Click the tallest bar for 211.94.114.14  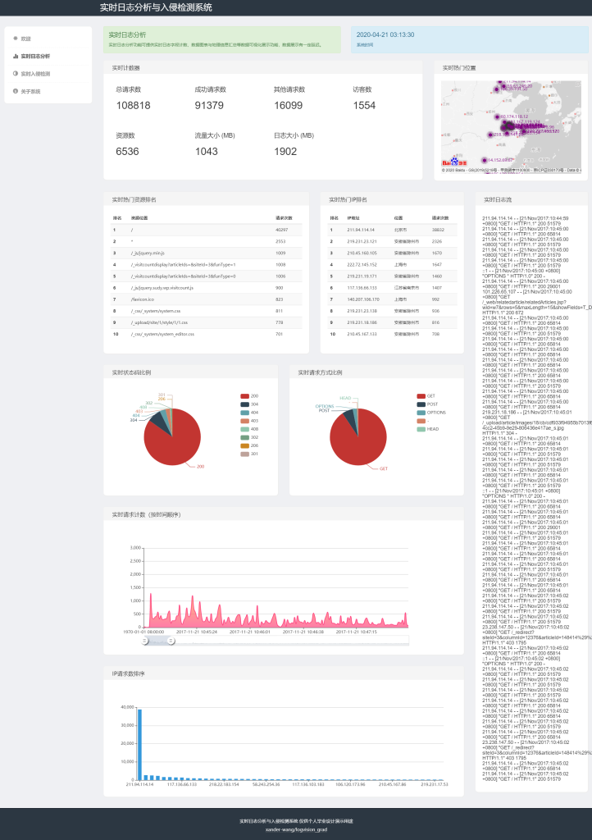coord(139,745)
